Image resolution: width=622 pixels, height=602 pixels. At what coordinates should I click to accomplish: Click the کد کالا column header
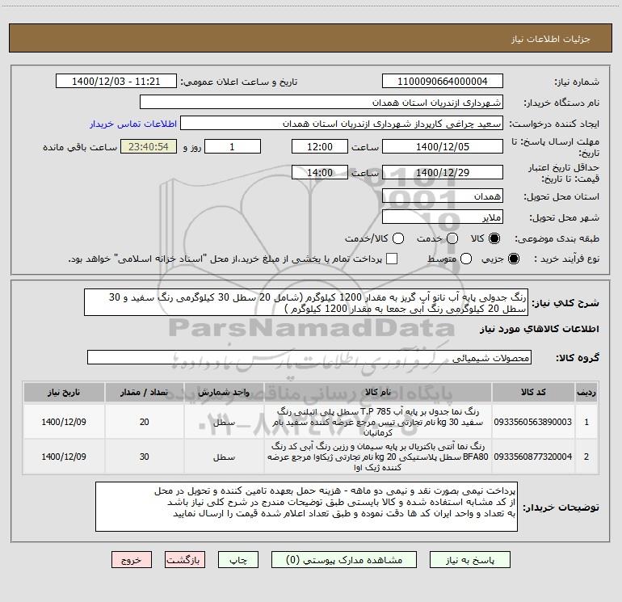point(533,392)
